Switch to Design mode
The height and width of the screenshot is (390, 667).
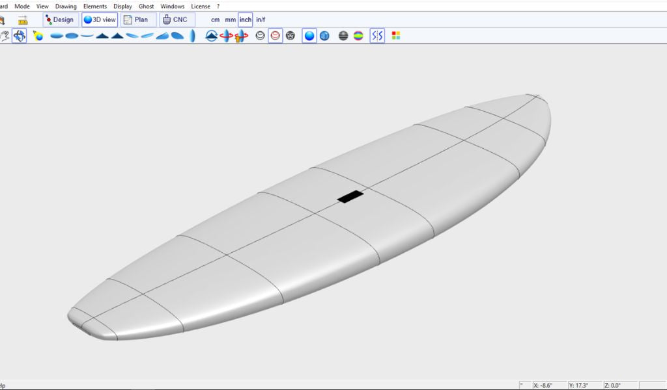pos(61,19)
